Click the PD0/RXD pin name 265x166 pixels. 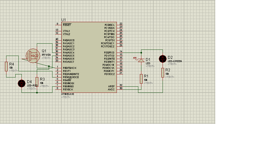(x=109, y=53)
